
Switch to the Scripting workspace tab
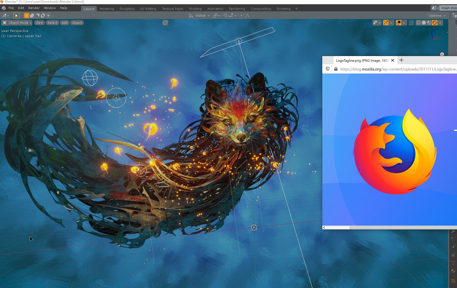(x=284, y=9)
